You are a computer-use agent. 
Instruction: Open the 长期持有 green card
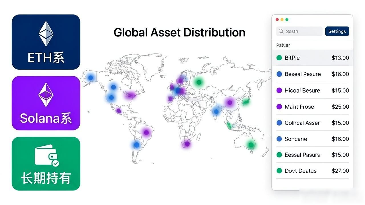[x=46, y=163]
